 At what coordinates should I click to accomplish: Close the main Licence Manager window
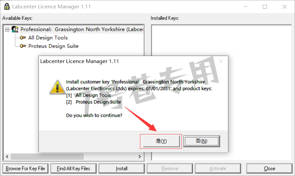[285, 7]
